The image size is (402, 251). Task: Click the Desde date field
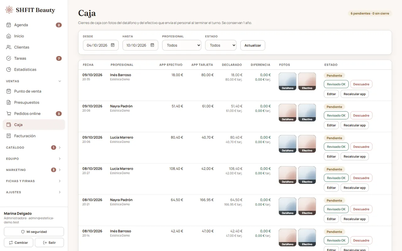pyautogui.click(x=101, y=45)
